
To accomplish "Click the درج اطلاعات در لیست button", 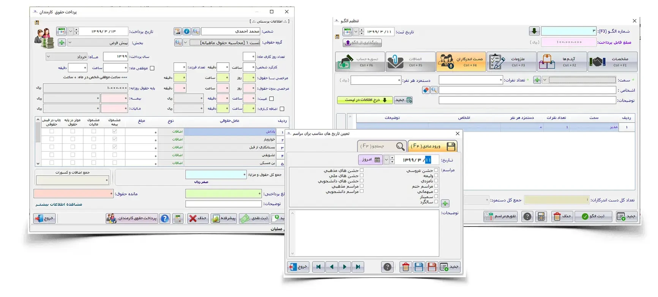I will 365,100.
